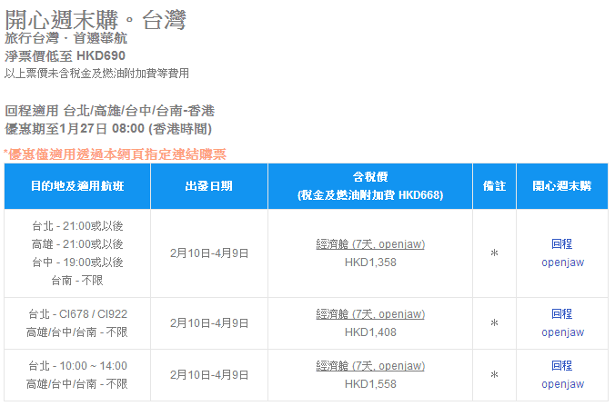Select the blue openjaw link in the HKD1,358 row

tap(561, 262)
